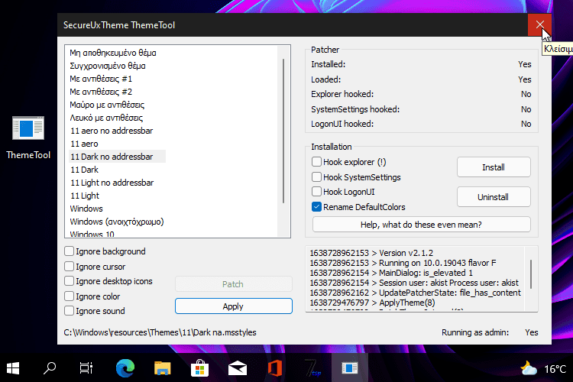
Task: Click the 'ApplyTheme(8)' log line
Action: (x=372, y=303)
